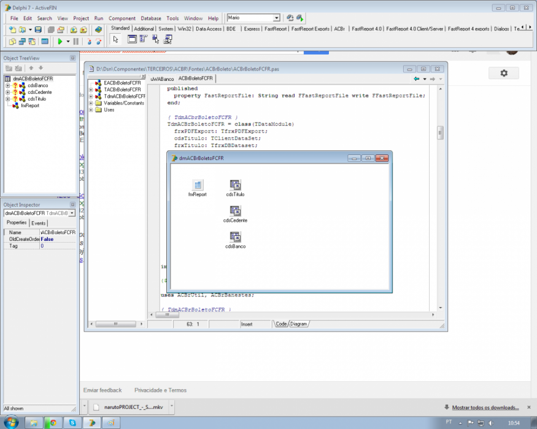Switch to the Events tab in Object Inspector
This screenshot has width=537, height=429.
point(38,223)
